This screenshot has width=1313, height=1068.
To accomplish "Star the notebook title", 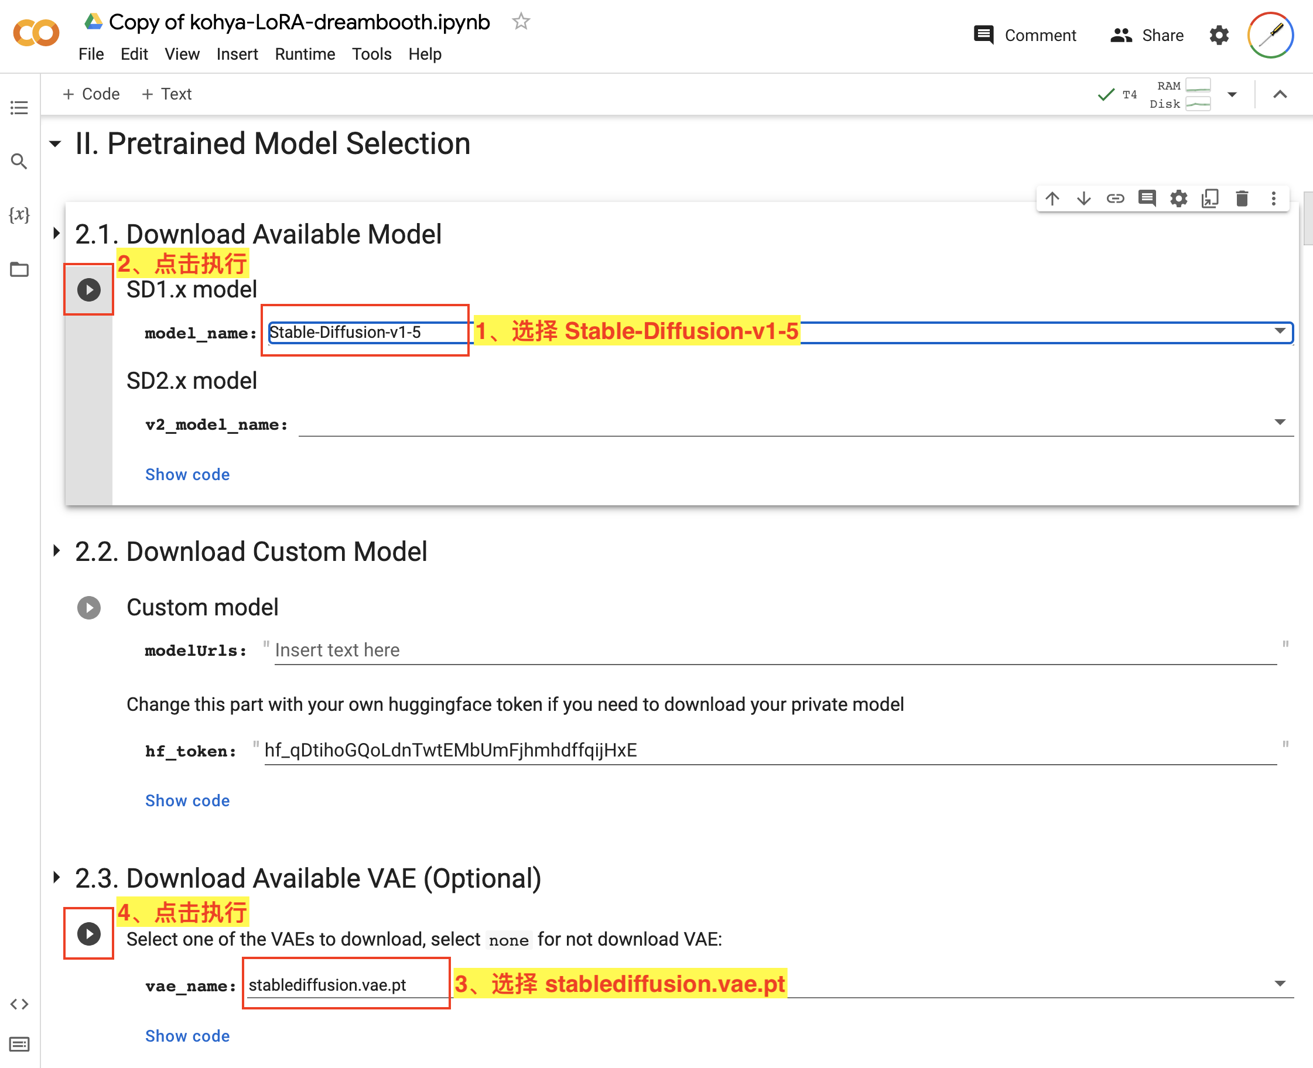I will click(x=521, y=22).
